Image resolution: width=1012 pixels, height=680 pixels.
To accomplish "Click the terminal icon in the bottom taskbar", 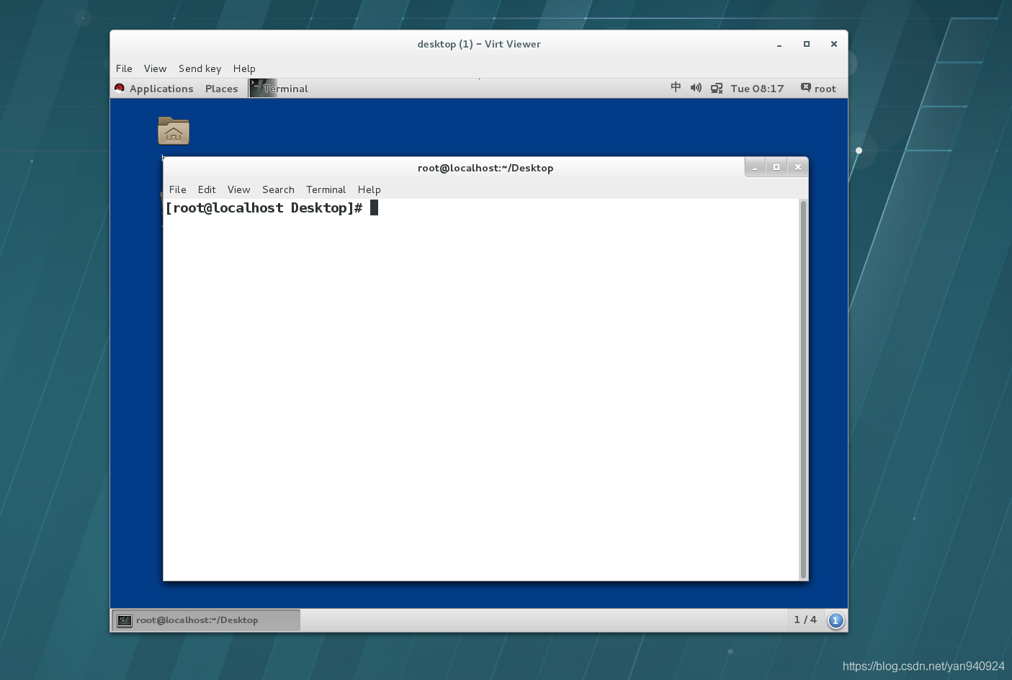I will pos(125,620).
